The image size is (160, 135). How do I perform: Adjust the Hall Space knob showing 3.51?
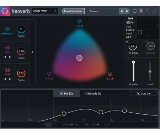21,73
